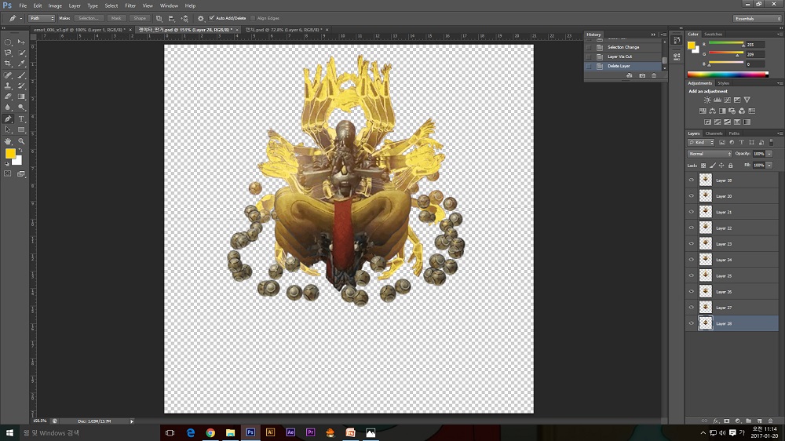Add a Brightness/Contrast adjustment
This screenshot has width=785, height=441.
[x=707, y=100]
